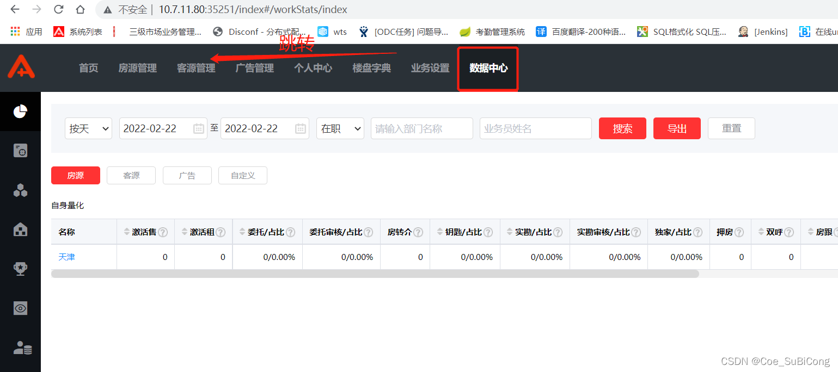Click the 重置 button
The image size is (838, 372).
tap(731, 128)
